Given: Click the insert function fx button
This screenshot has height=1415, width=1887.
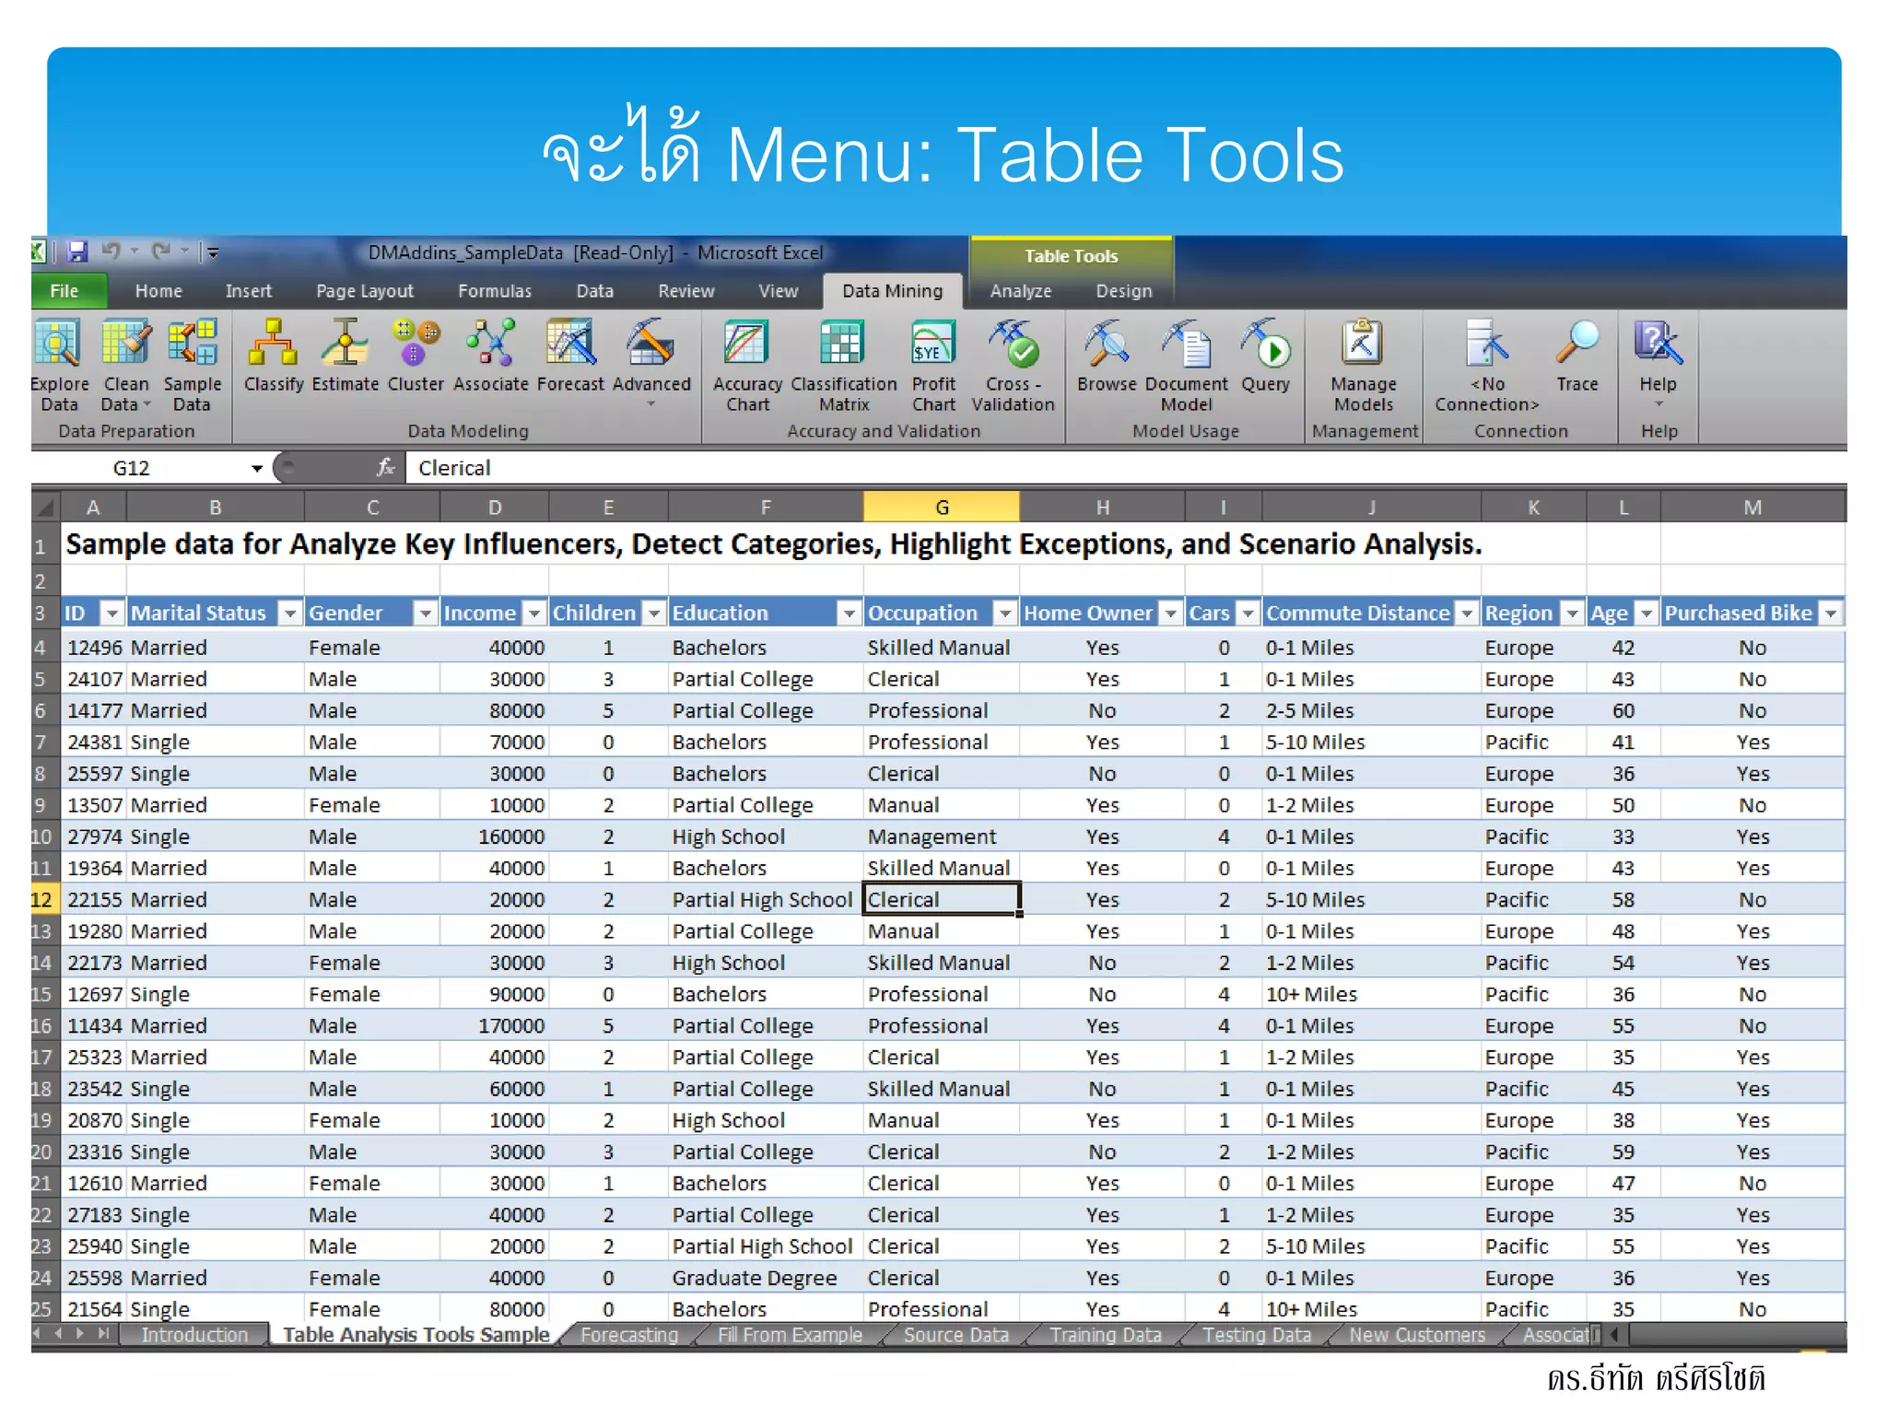Looking at the screenshot, I should tap(386, 468).
